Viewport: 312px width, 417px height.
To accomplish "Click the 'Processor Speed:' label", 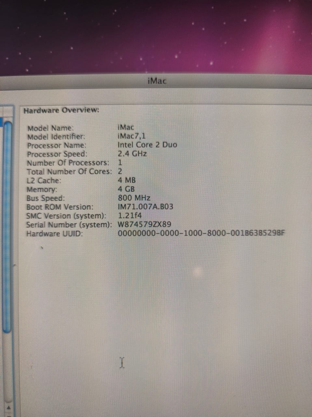I will (57, 154).
